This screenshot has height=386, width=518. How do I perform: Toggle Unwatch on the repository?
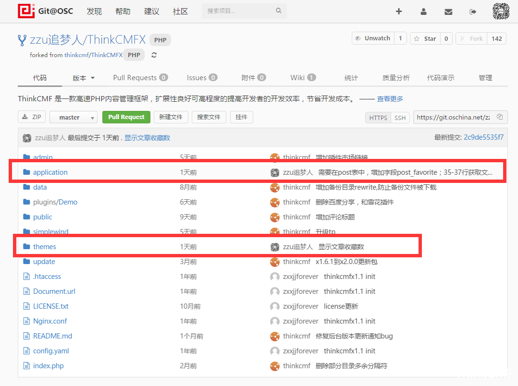[373, 38]
